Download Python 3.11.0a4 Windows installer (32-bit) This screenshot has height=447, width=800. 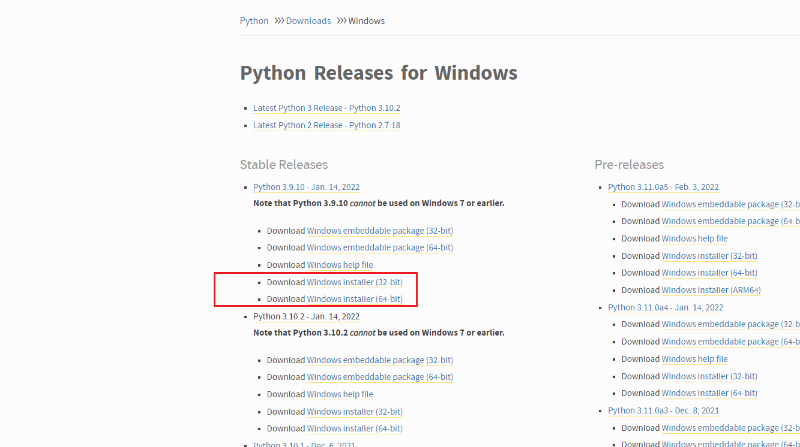[709, 376]
